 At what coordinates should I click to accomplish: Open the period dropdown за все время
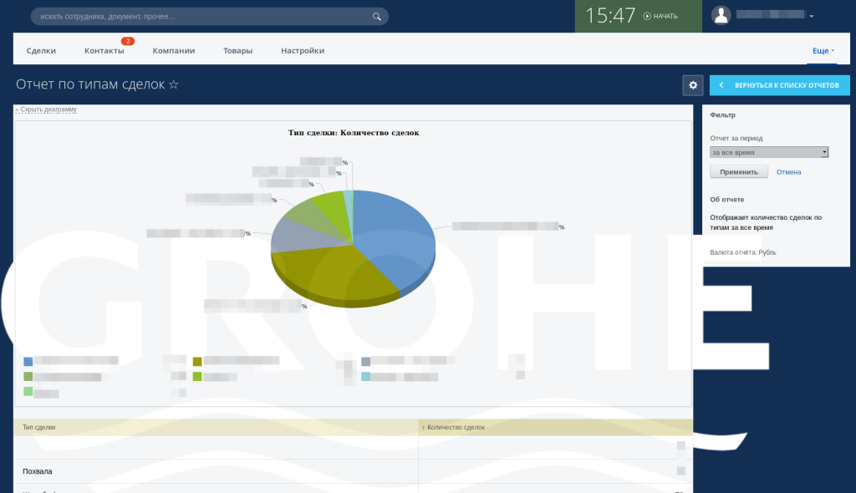pyautogui.click(x=769, y=152)
